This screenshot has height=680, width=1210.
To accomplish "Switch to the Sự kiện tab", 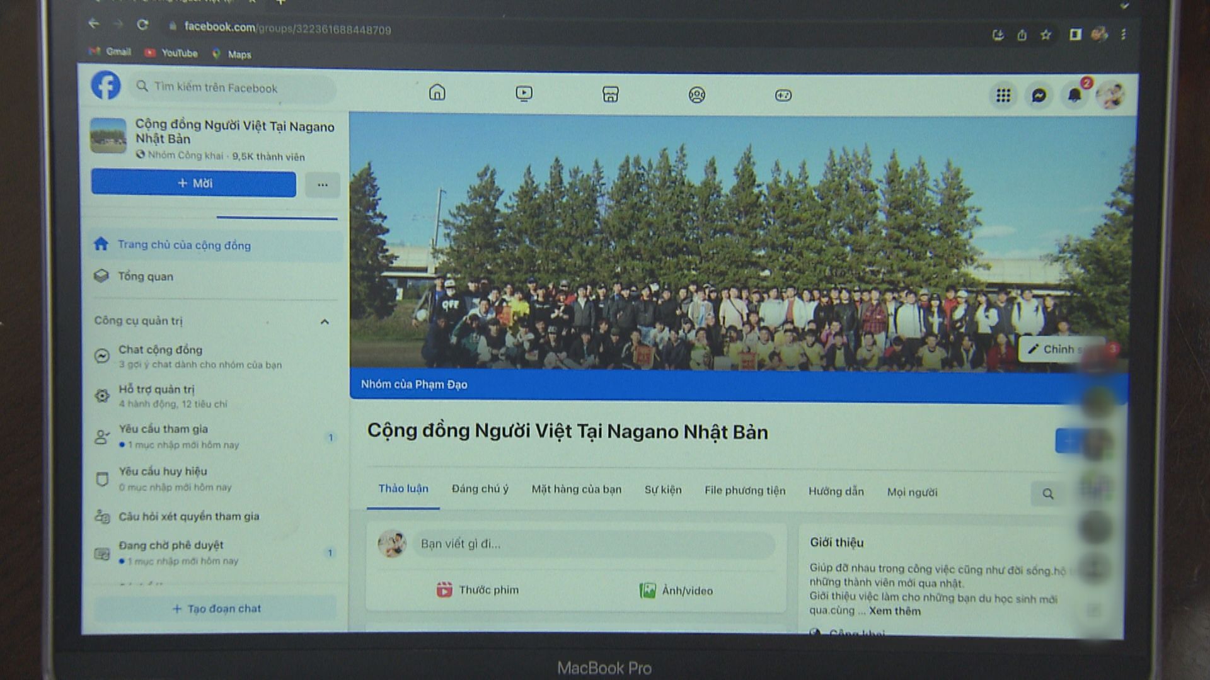I will pos(663,490).
